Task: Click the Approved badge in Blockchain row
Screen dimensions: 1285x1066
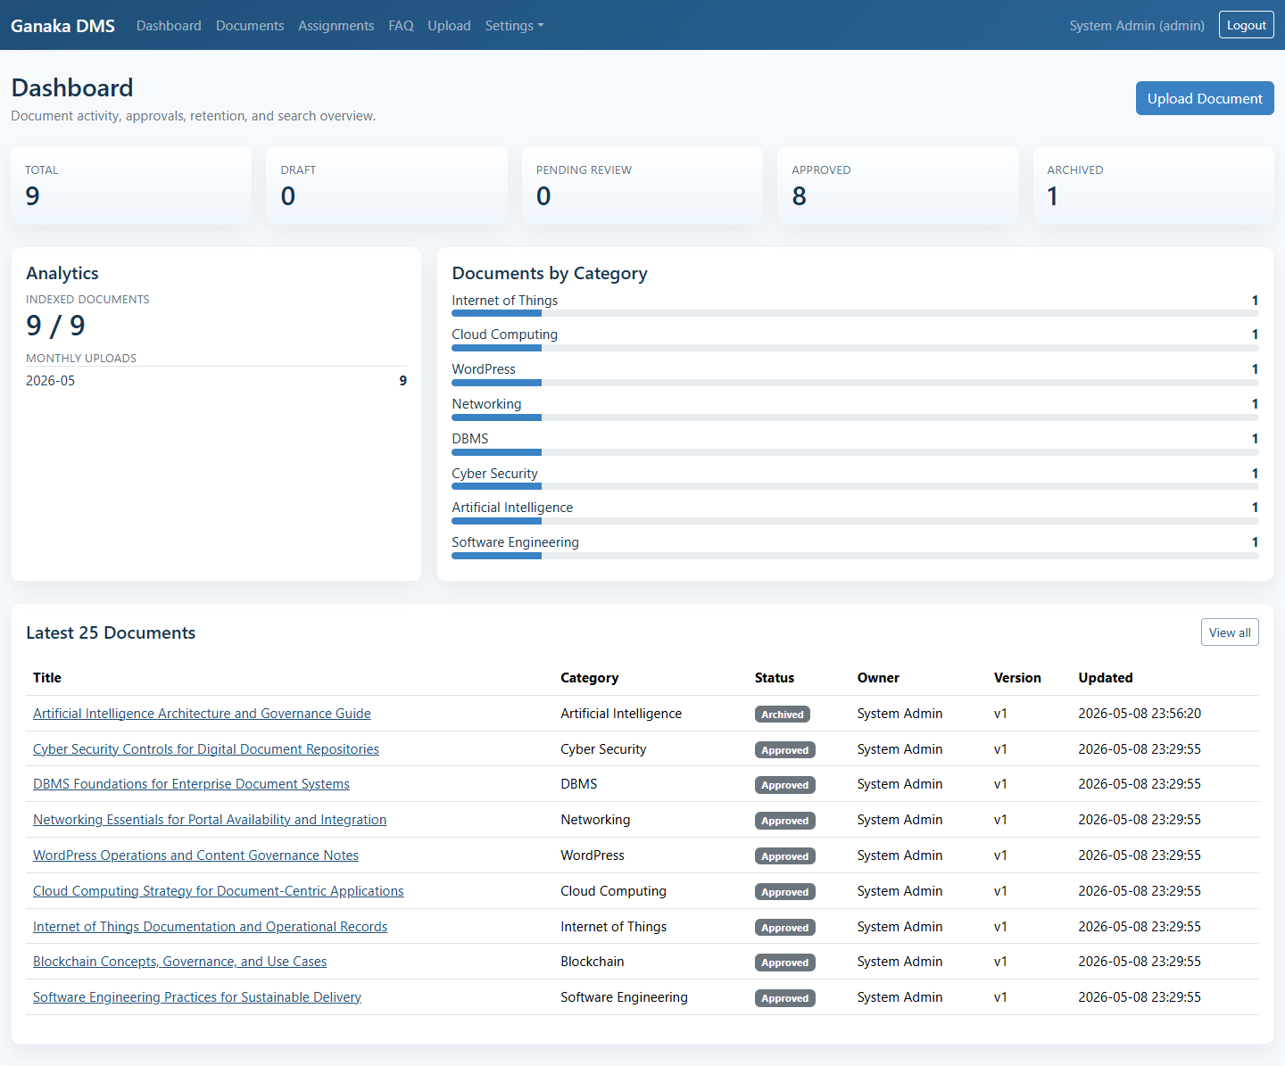Action: point(785,963)
